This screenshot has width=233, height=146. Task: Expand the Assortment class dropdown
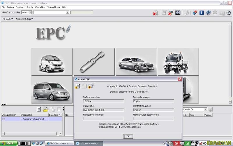(x=24, y=19)
